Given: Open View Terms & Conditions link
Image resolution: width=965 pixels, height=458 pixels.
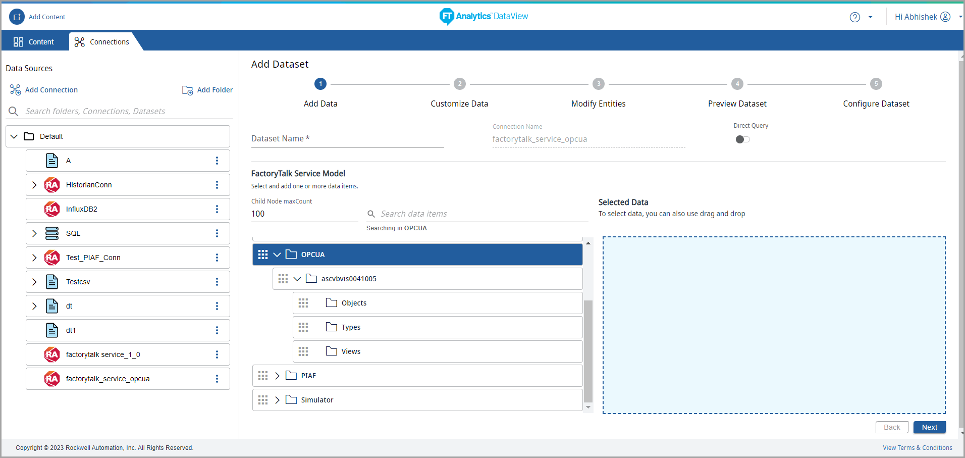Looking at the screenshot, I should click(x=918, y=448).
